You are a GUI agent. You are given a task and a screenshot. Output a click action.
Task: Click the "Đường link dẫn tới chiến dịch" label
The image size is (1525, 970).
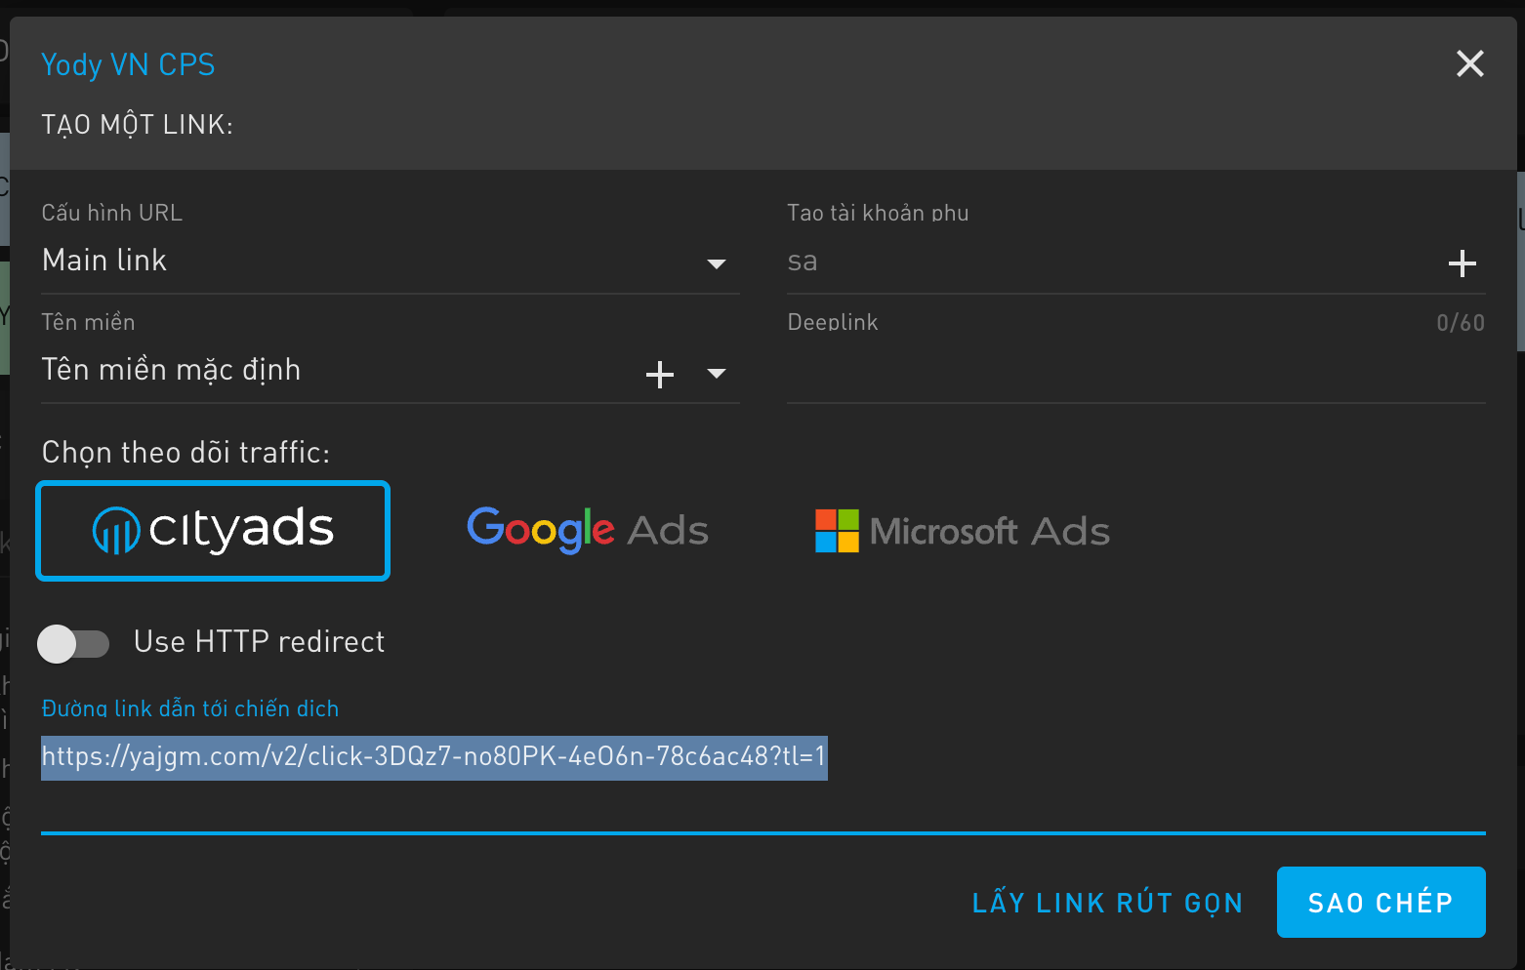click(190, 708)
